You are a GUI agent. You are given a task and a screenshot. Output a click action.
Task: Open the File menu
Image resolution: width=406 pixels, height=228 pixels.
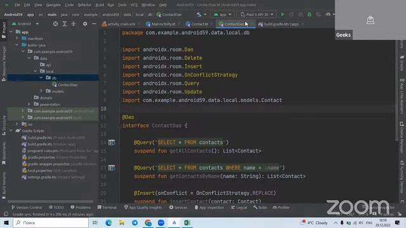click(17, 5)
